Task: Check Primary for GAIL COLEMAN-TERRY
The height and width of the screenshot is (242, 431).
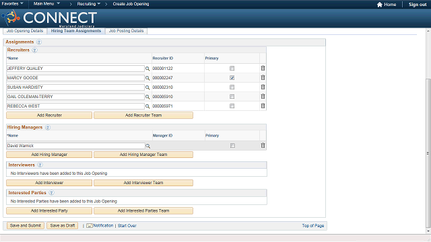Action: tap(232, 97)
